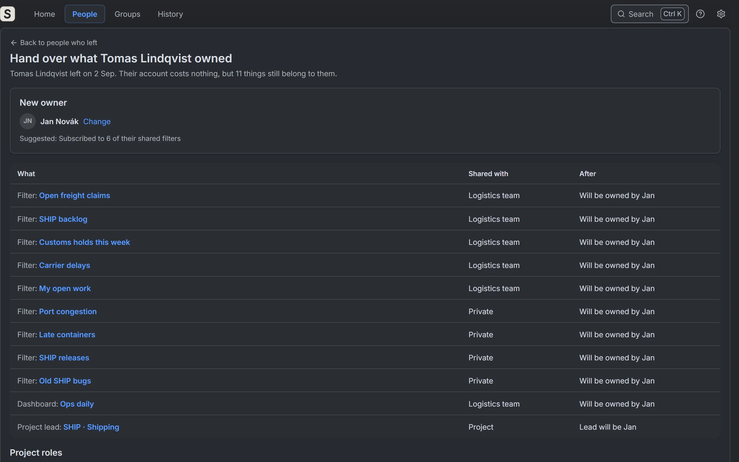Open the Ops daily dashboard link
This screenshot has width=739, height=462.
click(77, 404)
